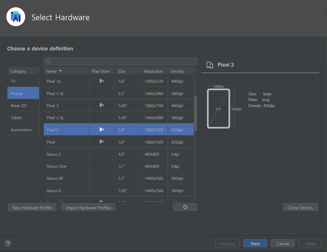Viewport: 327px width, 252px height.
Task: Click the Play Store icon in Pixel 3a row
Action: [x=102, y=81]
